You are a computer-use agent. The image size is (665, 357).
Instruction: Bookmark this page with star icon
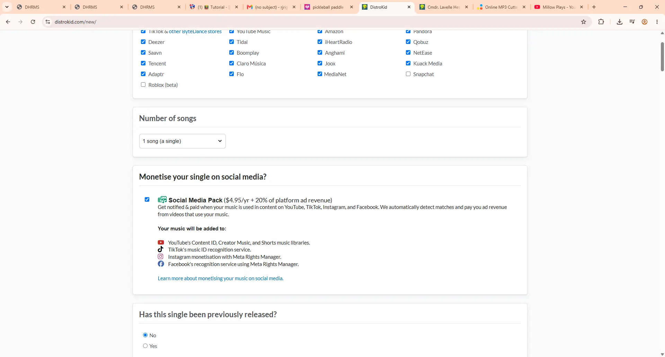click(x=584, y=22)
